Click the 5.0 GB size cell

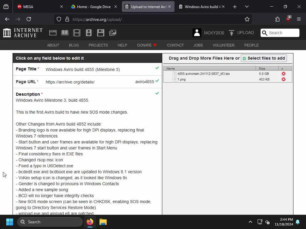tap(264, 74)
